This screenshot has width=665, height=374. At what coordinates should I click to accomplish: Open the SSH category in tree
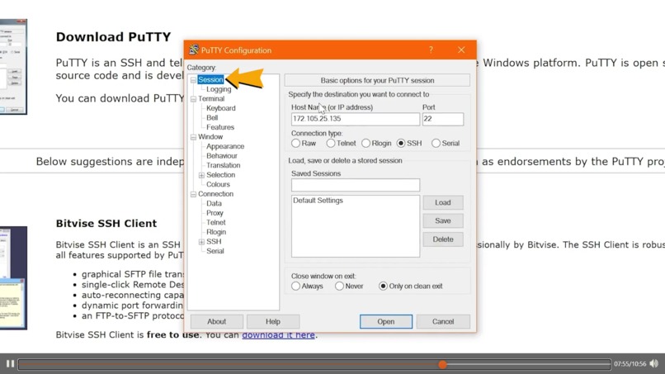pos(214,242)
